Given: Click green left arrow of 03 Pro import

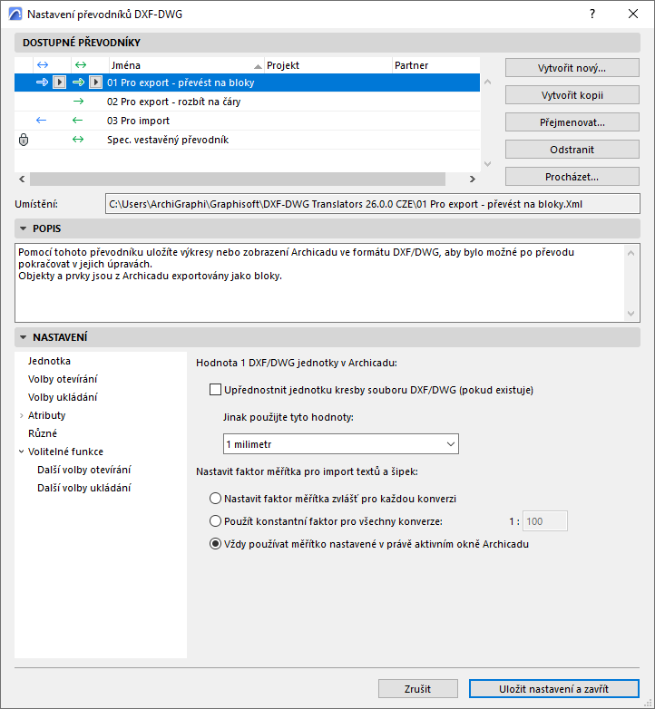Looking at the screenshot, I should point(77,121).
